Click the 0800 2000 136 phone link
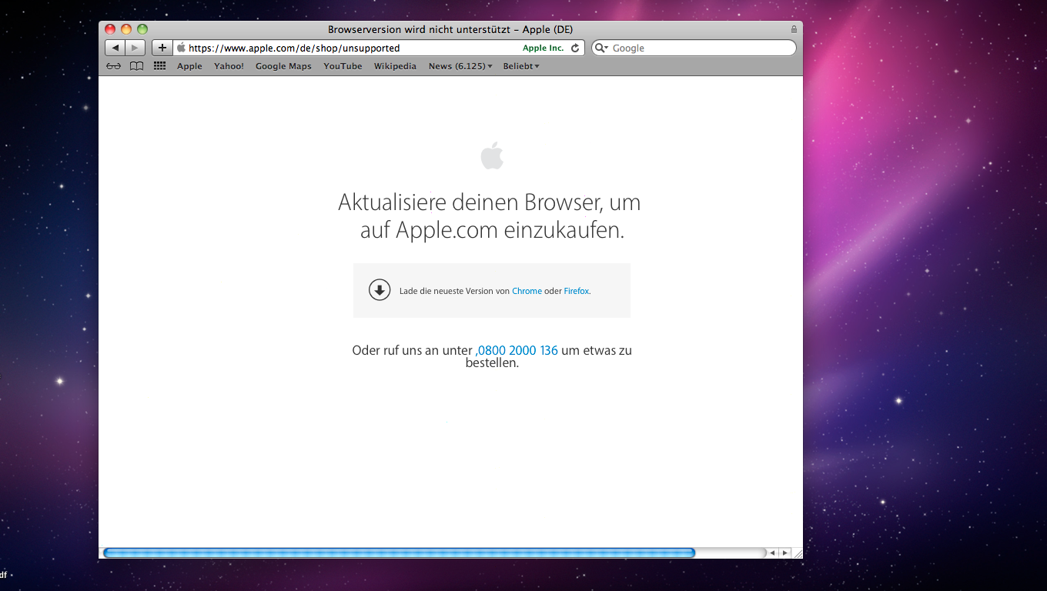Image resolution: width=1047 pixels, height=591 pixels. 517,350
